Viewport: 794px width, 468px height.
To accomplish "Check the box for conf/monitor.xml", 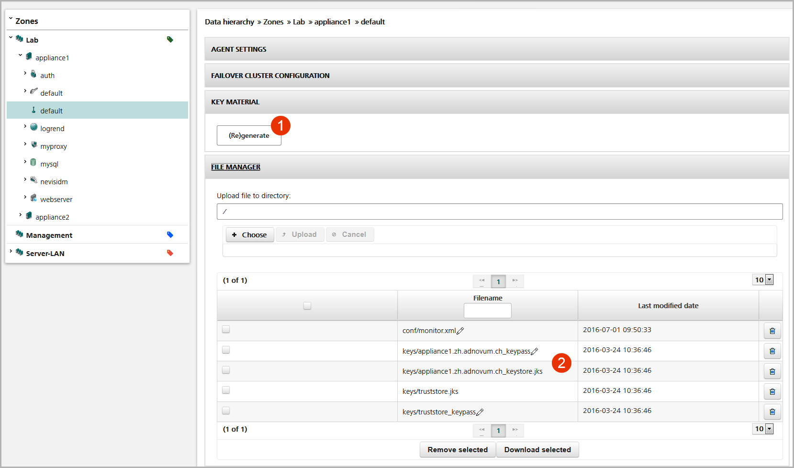I will (226, 329).
